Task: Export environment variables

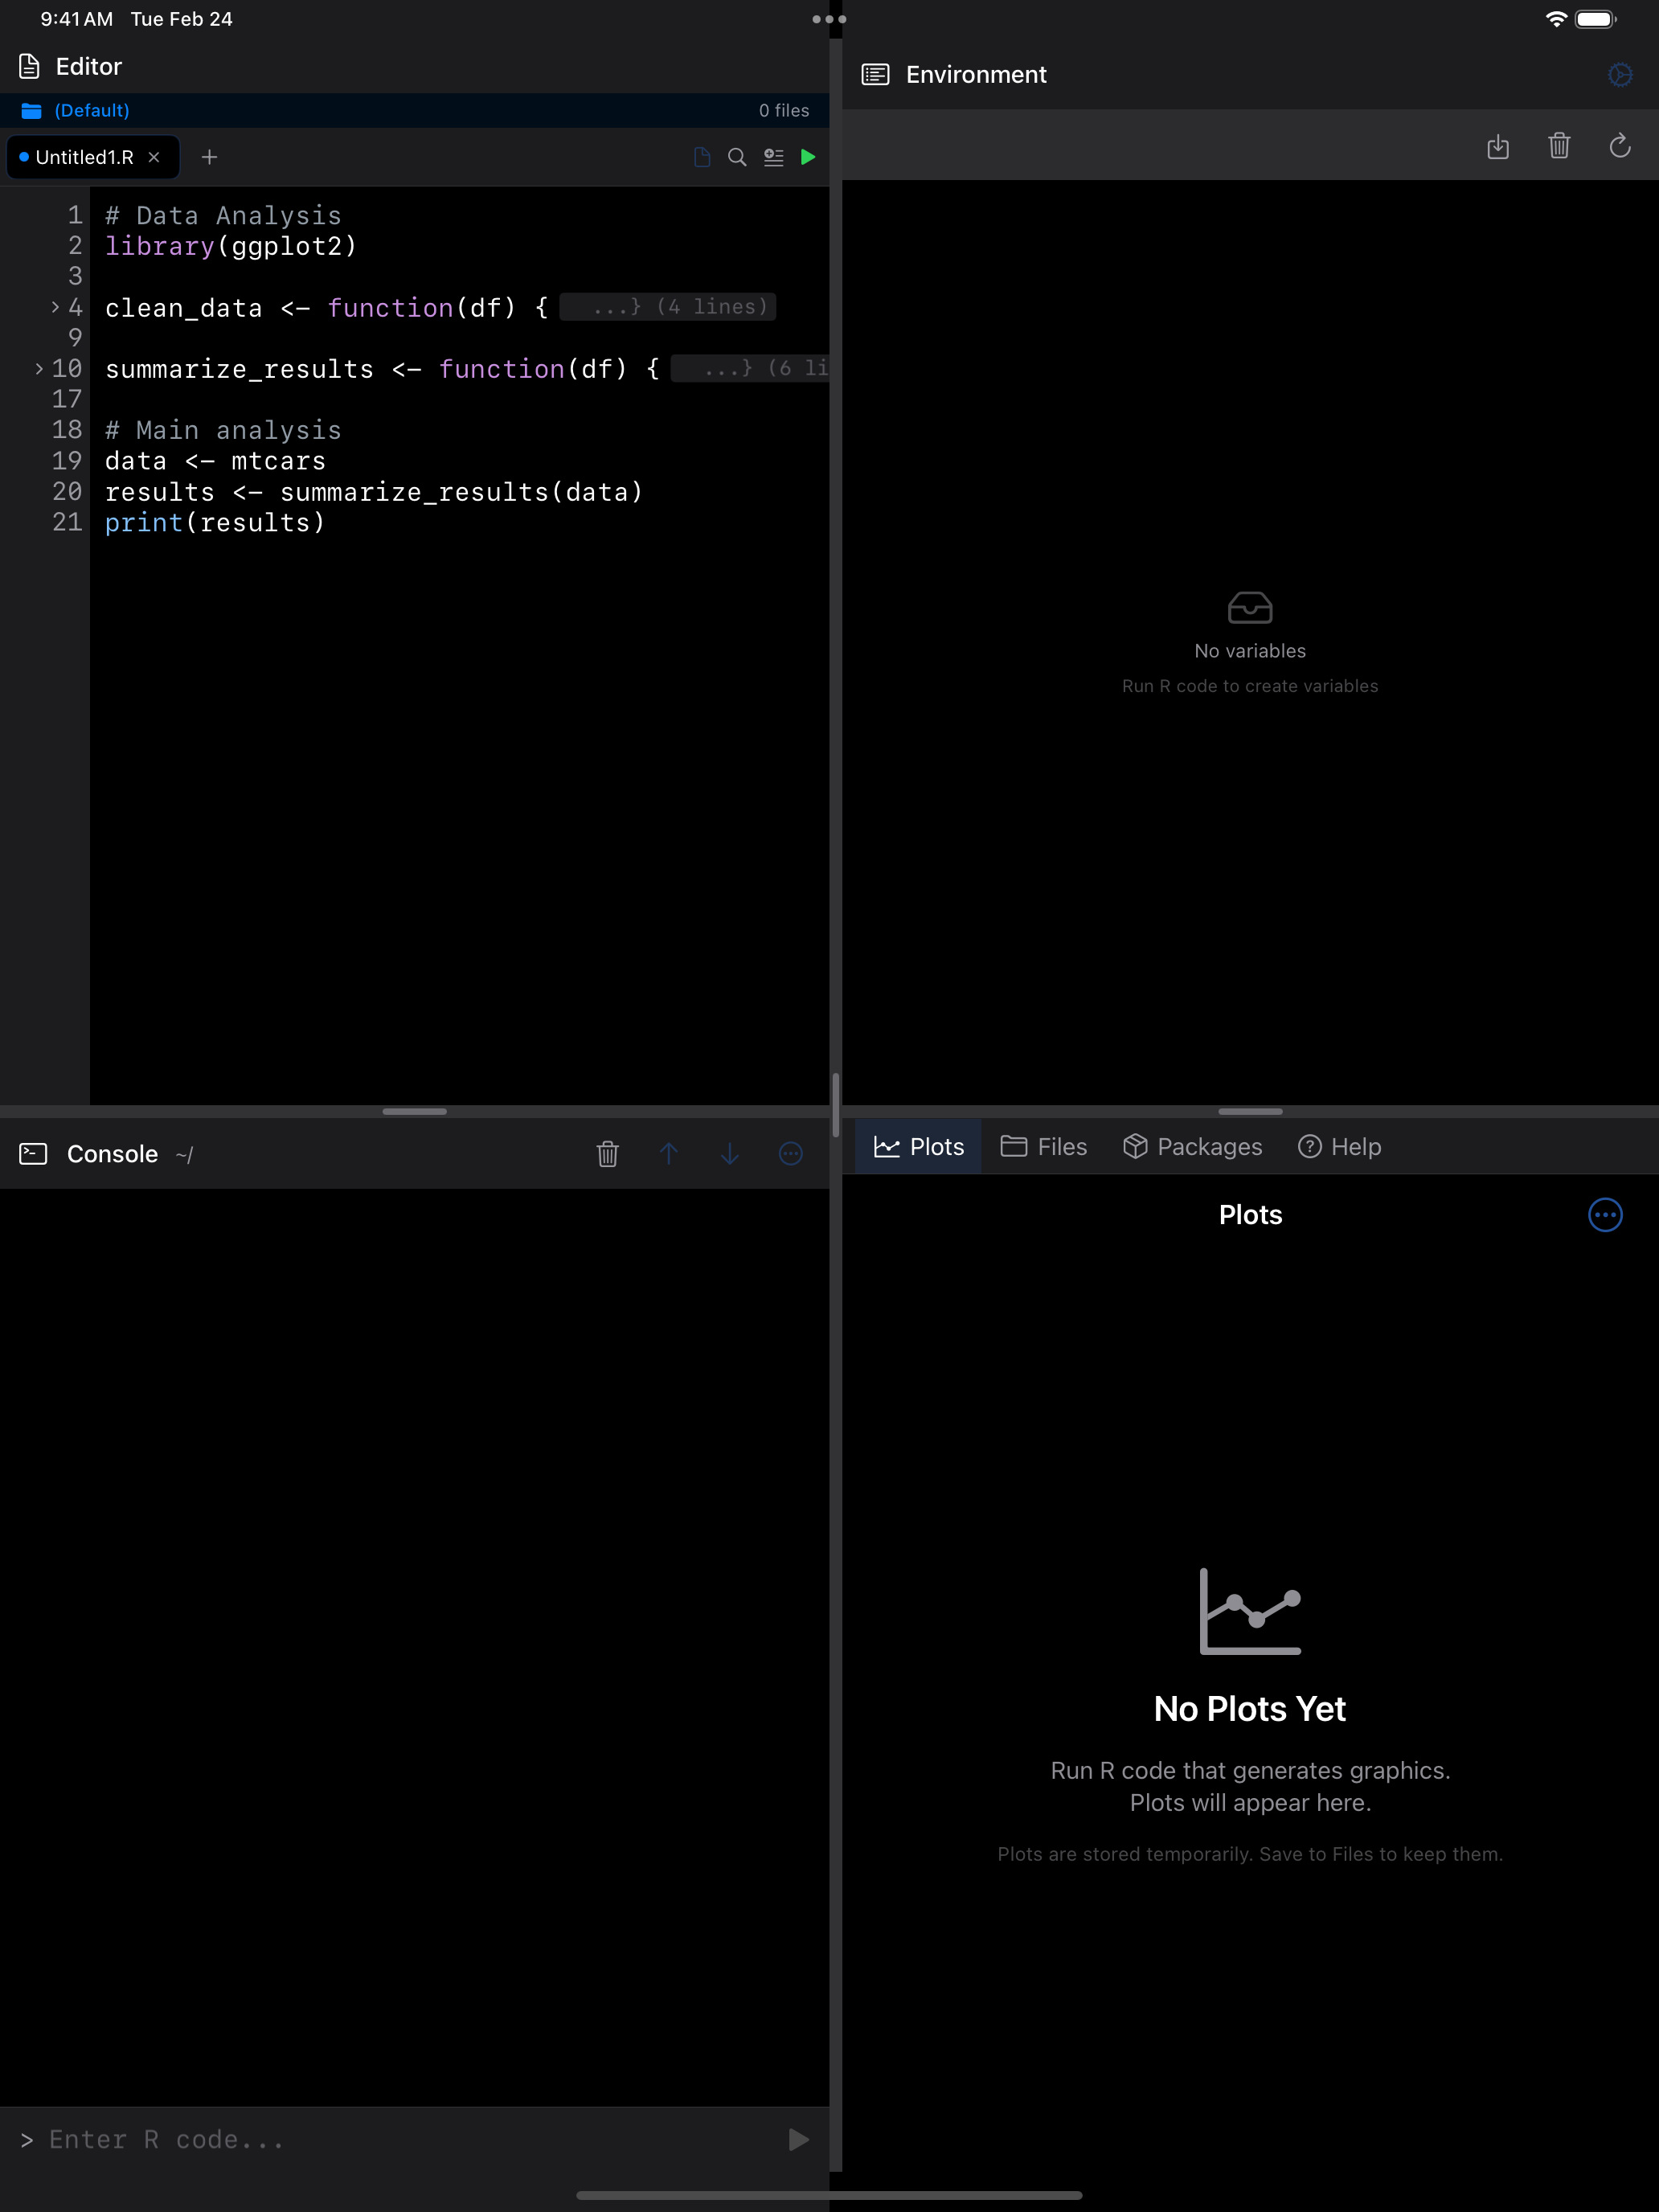Action: click(1499, 147)
